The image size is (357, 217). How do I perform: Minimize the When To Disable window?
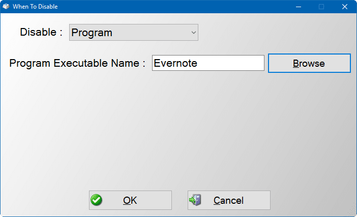pos(299,7)
